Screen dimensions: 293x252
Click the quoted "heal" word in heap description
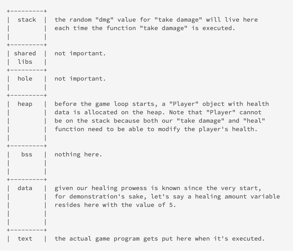click(254, 121)
